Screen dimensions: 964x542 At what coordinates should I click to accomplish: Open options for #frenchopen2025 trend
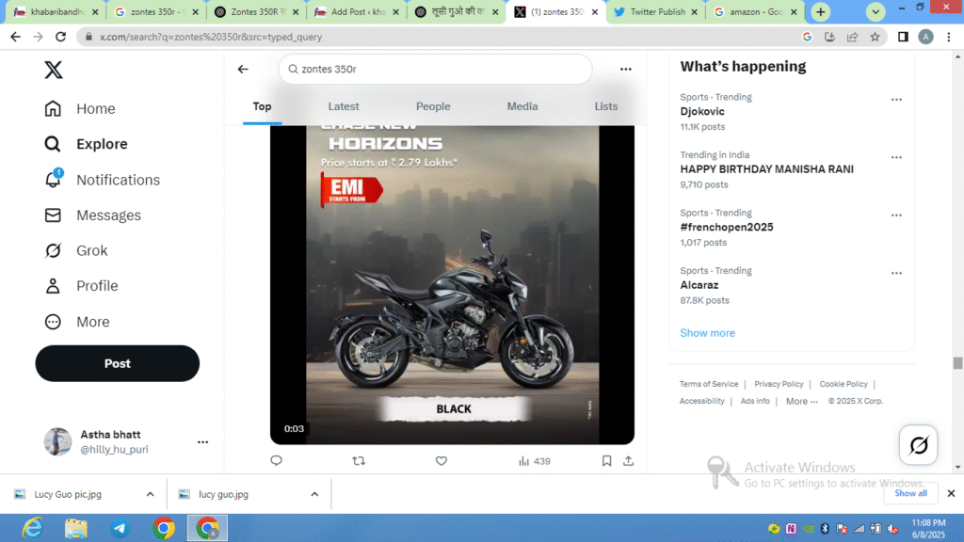(896, 215)
